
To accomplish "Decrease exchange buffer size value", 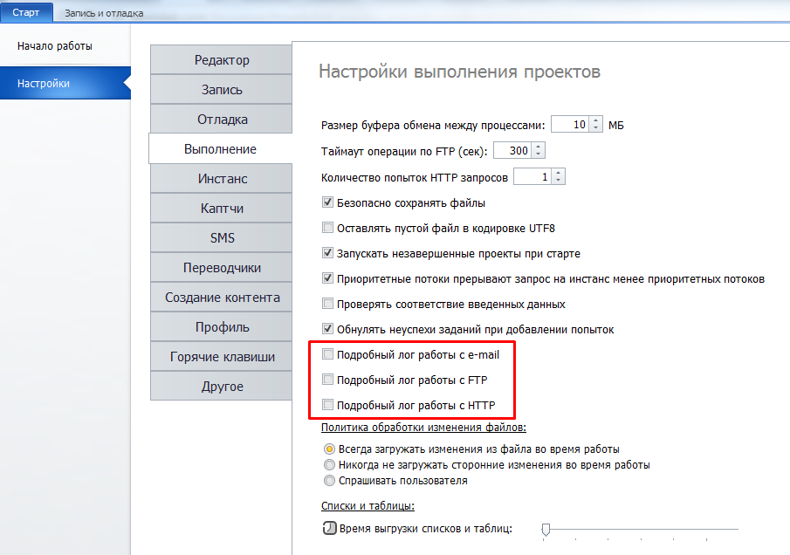I will 596,128.
